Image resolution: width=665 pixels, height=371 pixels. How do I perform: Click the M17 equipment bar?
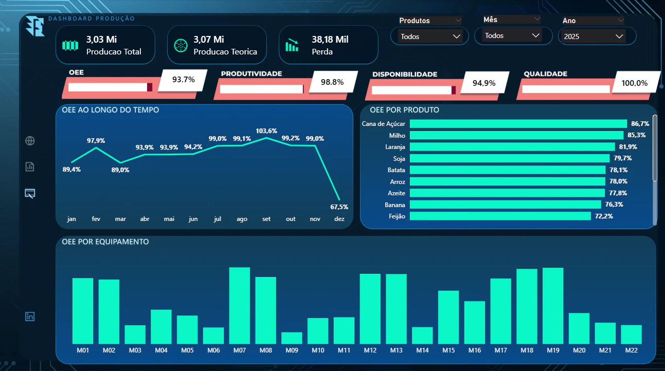click(501, 311)
